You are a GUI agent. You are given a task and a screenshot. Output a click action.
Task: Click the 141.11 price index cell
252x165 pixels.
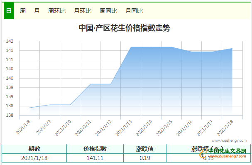(x=95, y=158)
